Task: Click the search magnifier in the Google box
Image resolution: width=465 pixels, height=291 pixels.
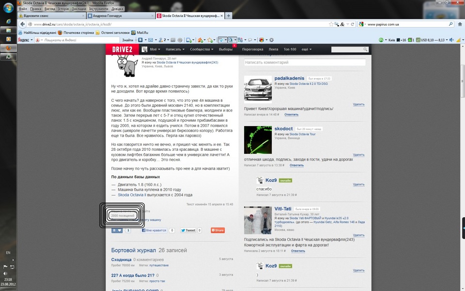Action: pos(451,24)
